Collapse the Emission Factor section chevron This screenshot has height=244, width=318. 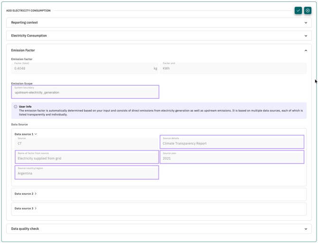tap(306, 50)
